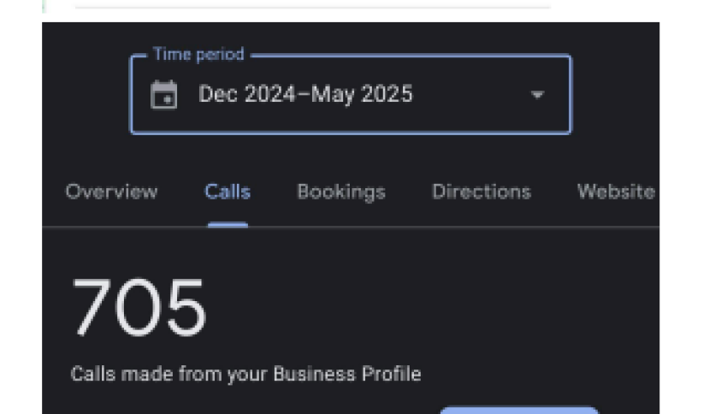Click the calendar icon in Time period
Image resolution: width=715 pixels, height=414 pixels.
click(163, 95)
